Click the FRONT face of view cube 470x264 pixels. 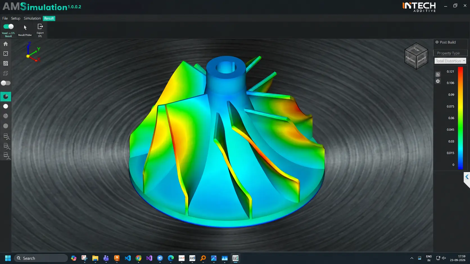410,59
